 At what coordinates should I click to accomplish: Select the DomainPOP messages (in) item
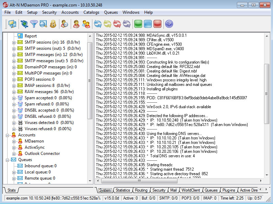point(51,67)
